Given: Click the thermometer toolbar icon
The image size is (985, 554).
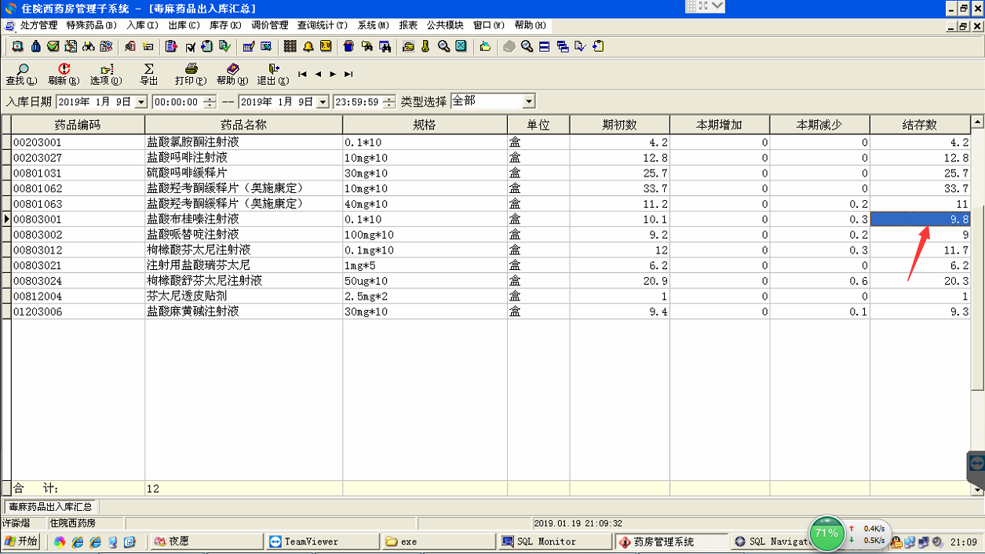Looking at the screenshot, I should point(425,46).
